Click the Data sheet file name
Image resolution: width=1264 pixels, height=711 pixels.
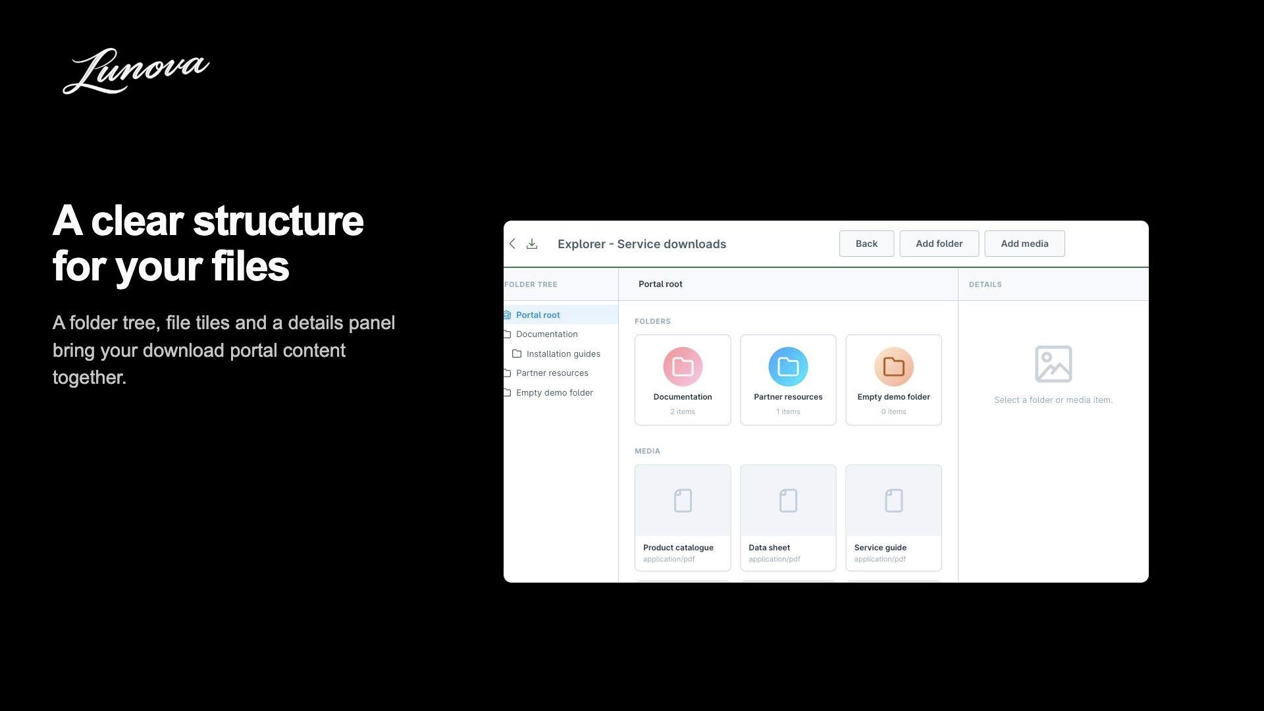[769, 548]
